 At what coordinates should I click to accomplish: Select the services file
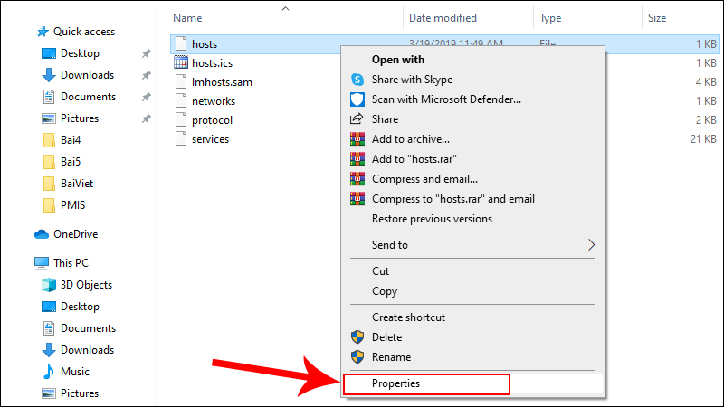click(x=210, y=139)
